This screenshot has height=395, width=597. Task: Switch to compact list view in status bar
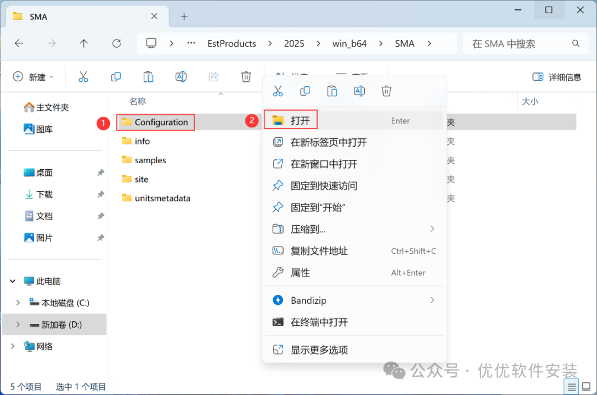[572, 387]
